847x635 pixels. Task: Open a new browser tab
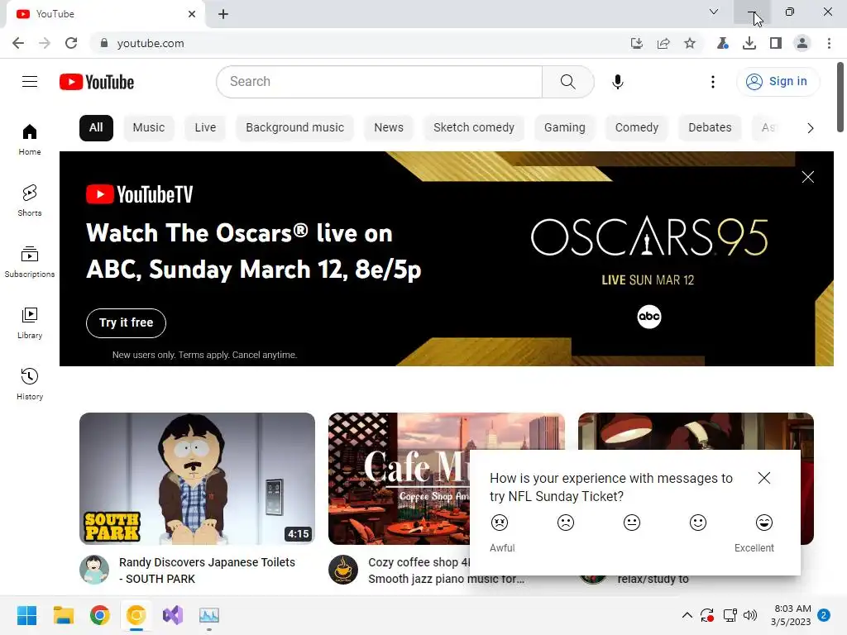click(223, 14)
